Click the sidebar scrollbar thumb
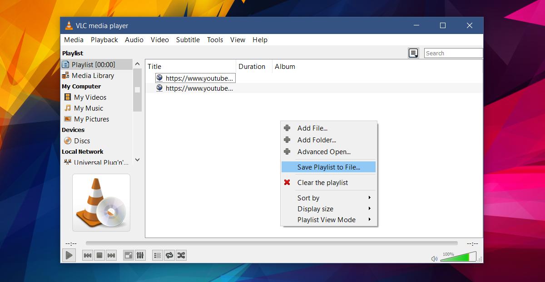545x282 pixels. (x=138, y=90)
